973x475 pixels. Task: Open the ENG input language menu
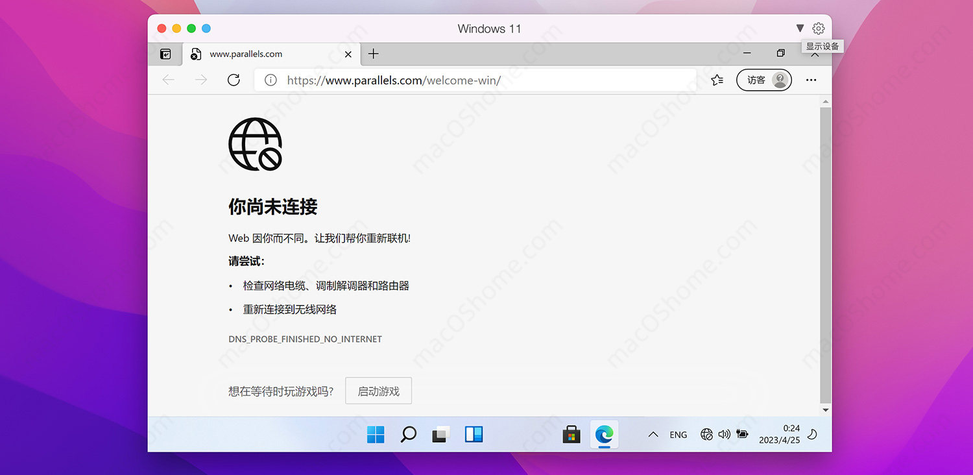tap(678, 434)
